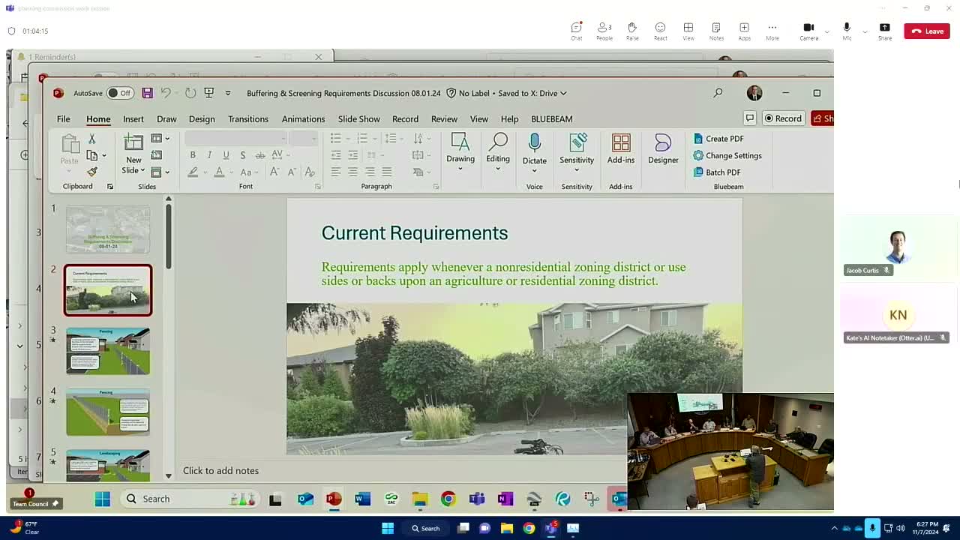Open Teams Chat panel
The width and height of the screenshot is (960, 540).
[576, 31]
